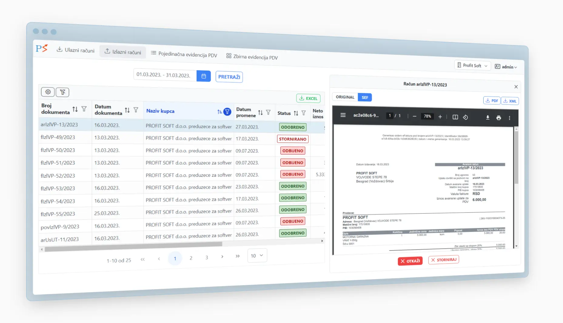Click the table settings gear icon

click(x=48, y=92)
